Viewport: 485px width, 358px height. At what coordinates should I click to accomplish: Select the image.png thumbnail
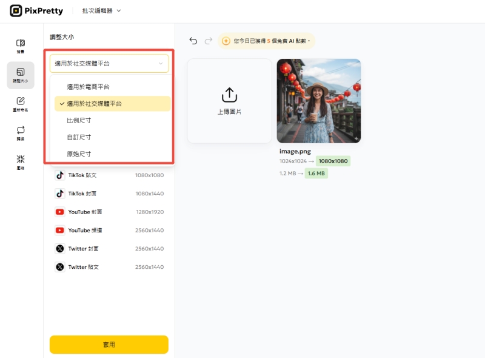[319, 101]
